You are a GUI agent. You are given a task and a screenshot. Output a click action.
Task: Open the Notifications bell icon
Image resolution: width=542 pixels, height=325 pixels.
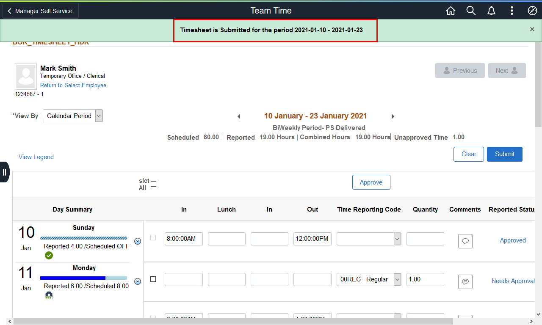click(491, 11)
